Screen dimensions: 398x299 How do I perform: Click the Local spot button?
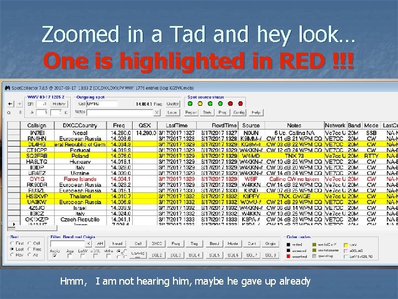[172, 112]
